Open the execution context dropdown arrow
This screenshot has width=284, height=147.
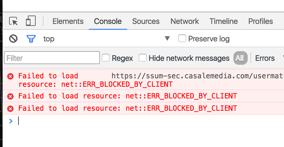pyautogui.click(x=167, y=38)
